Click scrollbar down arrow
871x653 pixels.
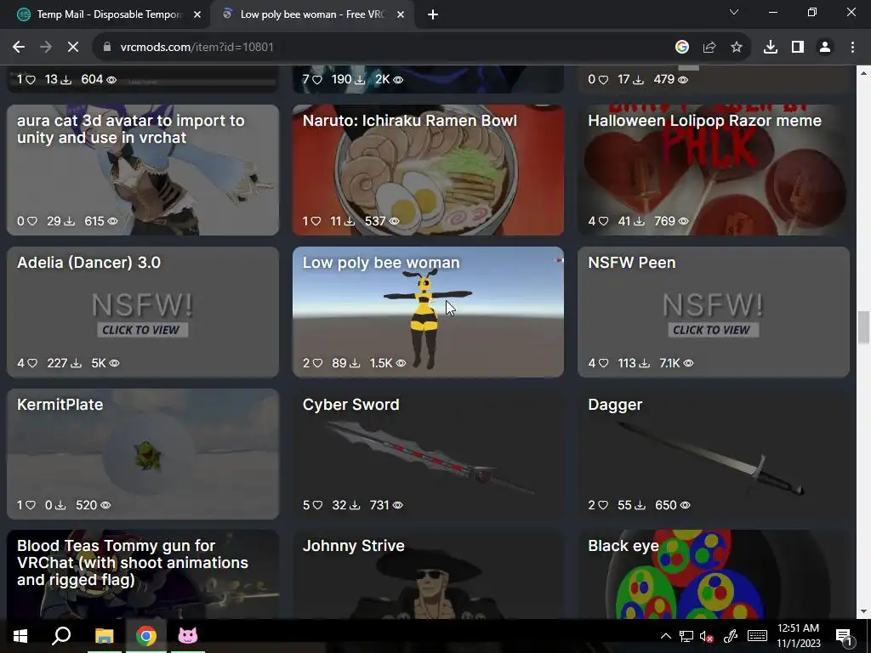pyautogui.click(x=863, y=612)
